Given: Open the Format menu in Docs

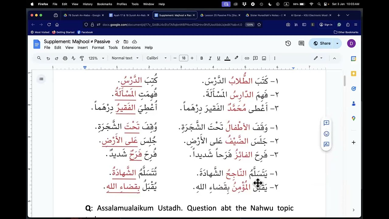Looking at the screenshot, I should 98,47.
